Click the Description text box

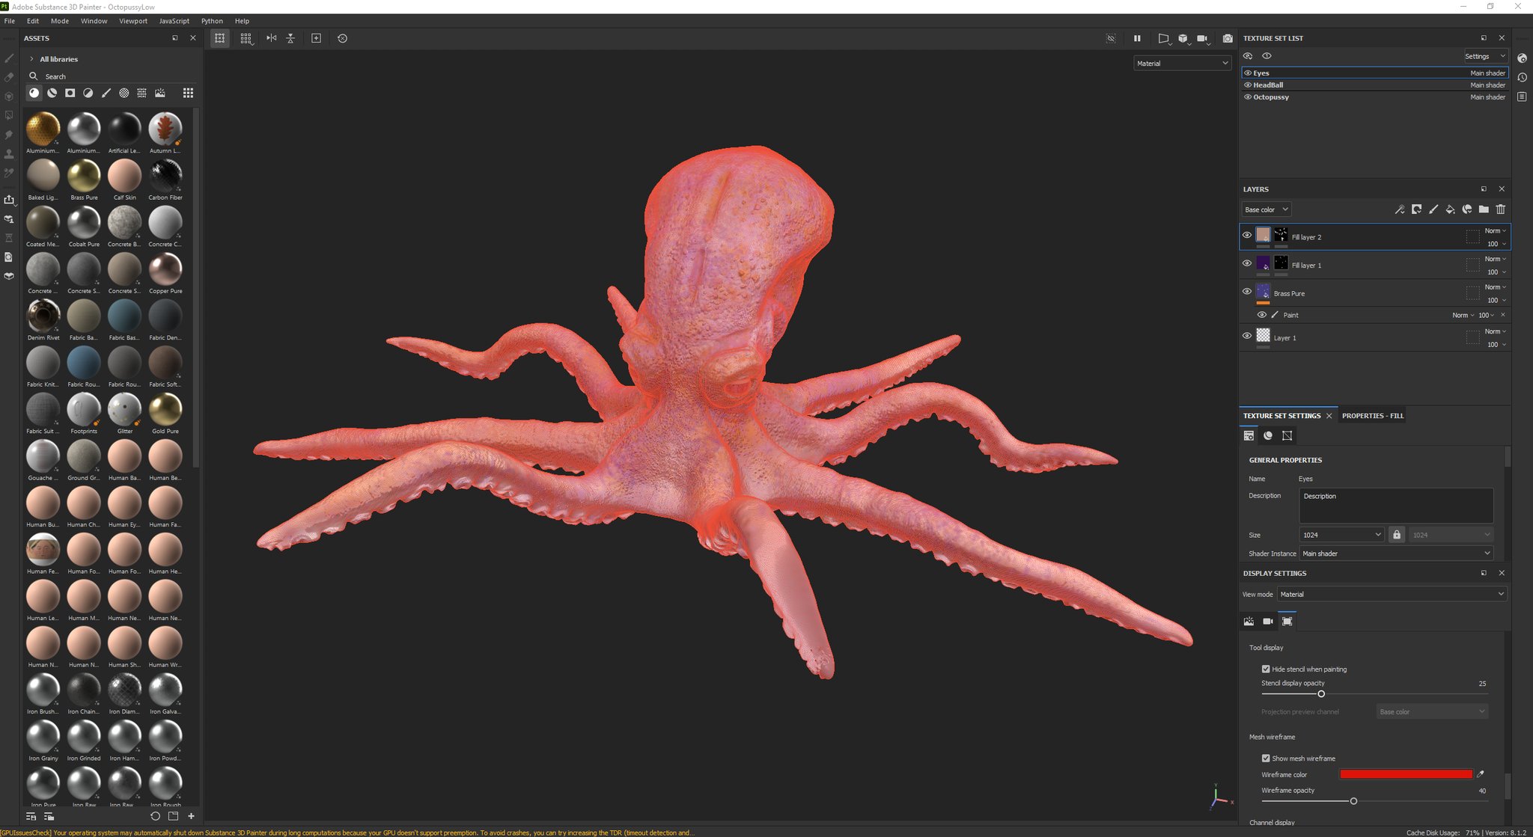coord(1396,506)
